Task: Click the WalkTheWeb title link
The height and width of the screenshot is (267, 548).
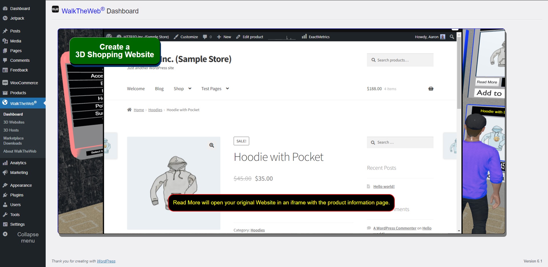Action: (83, 11)
